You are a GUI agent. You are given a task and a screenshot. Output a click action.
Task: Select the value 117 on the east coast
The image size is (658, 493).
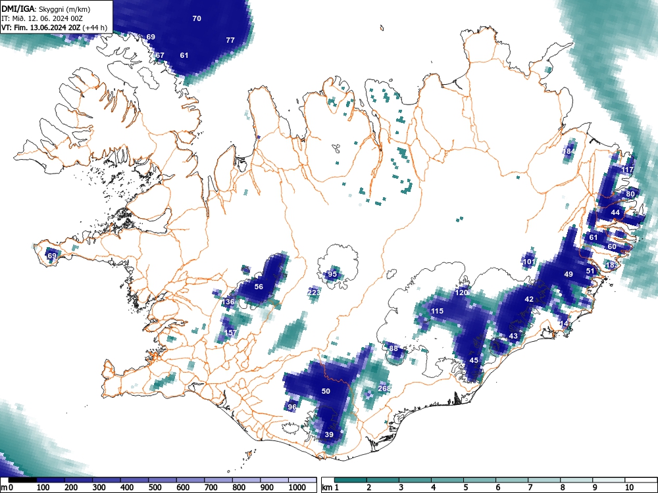click(x=627, y=170)
